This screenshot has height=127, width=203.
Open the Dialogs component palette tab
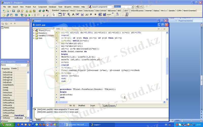click(x=156, y=11)
